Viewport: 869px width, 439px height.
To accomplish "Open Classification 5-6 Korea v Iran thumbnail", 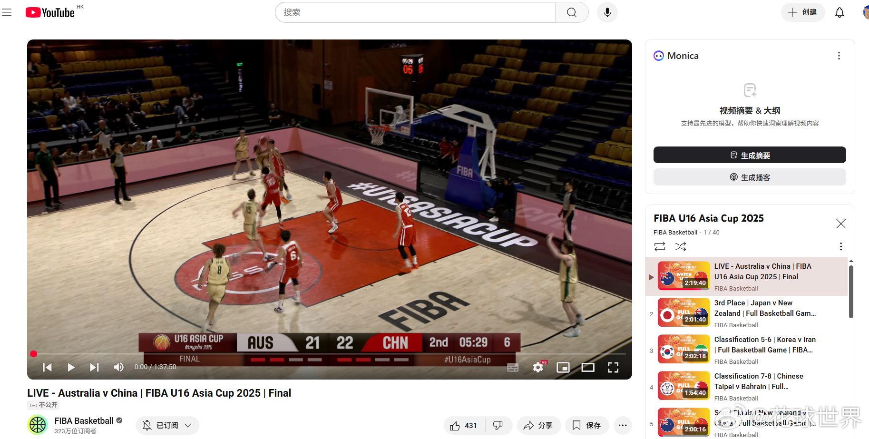I will [683, 349].
